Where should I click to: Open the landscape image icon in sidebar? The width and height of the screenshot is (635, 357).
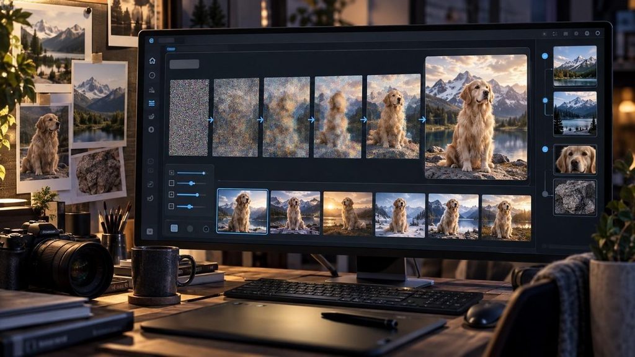click(x=152, y=90)
